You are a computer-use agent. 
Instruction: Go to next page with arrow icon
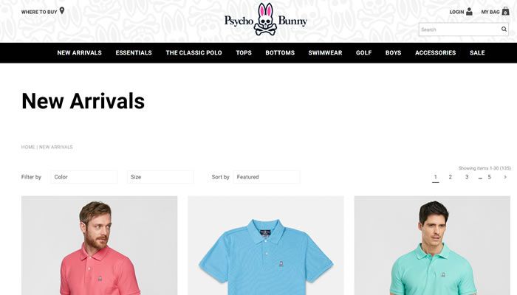click(x=505, y=177)
